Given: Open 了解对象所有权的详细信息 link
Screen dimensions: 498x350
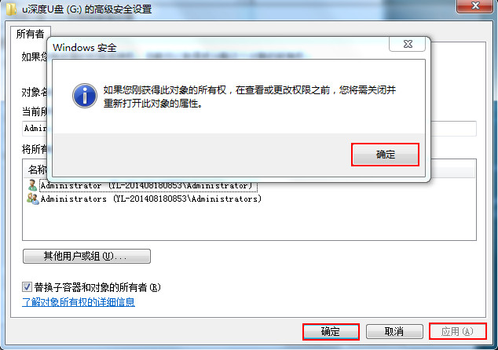Looking at the screenshot, I should point(79,302).
